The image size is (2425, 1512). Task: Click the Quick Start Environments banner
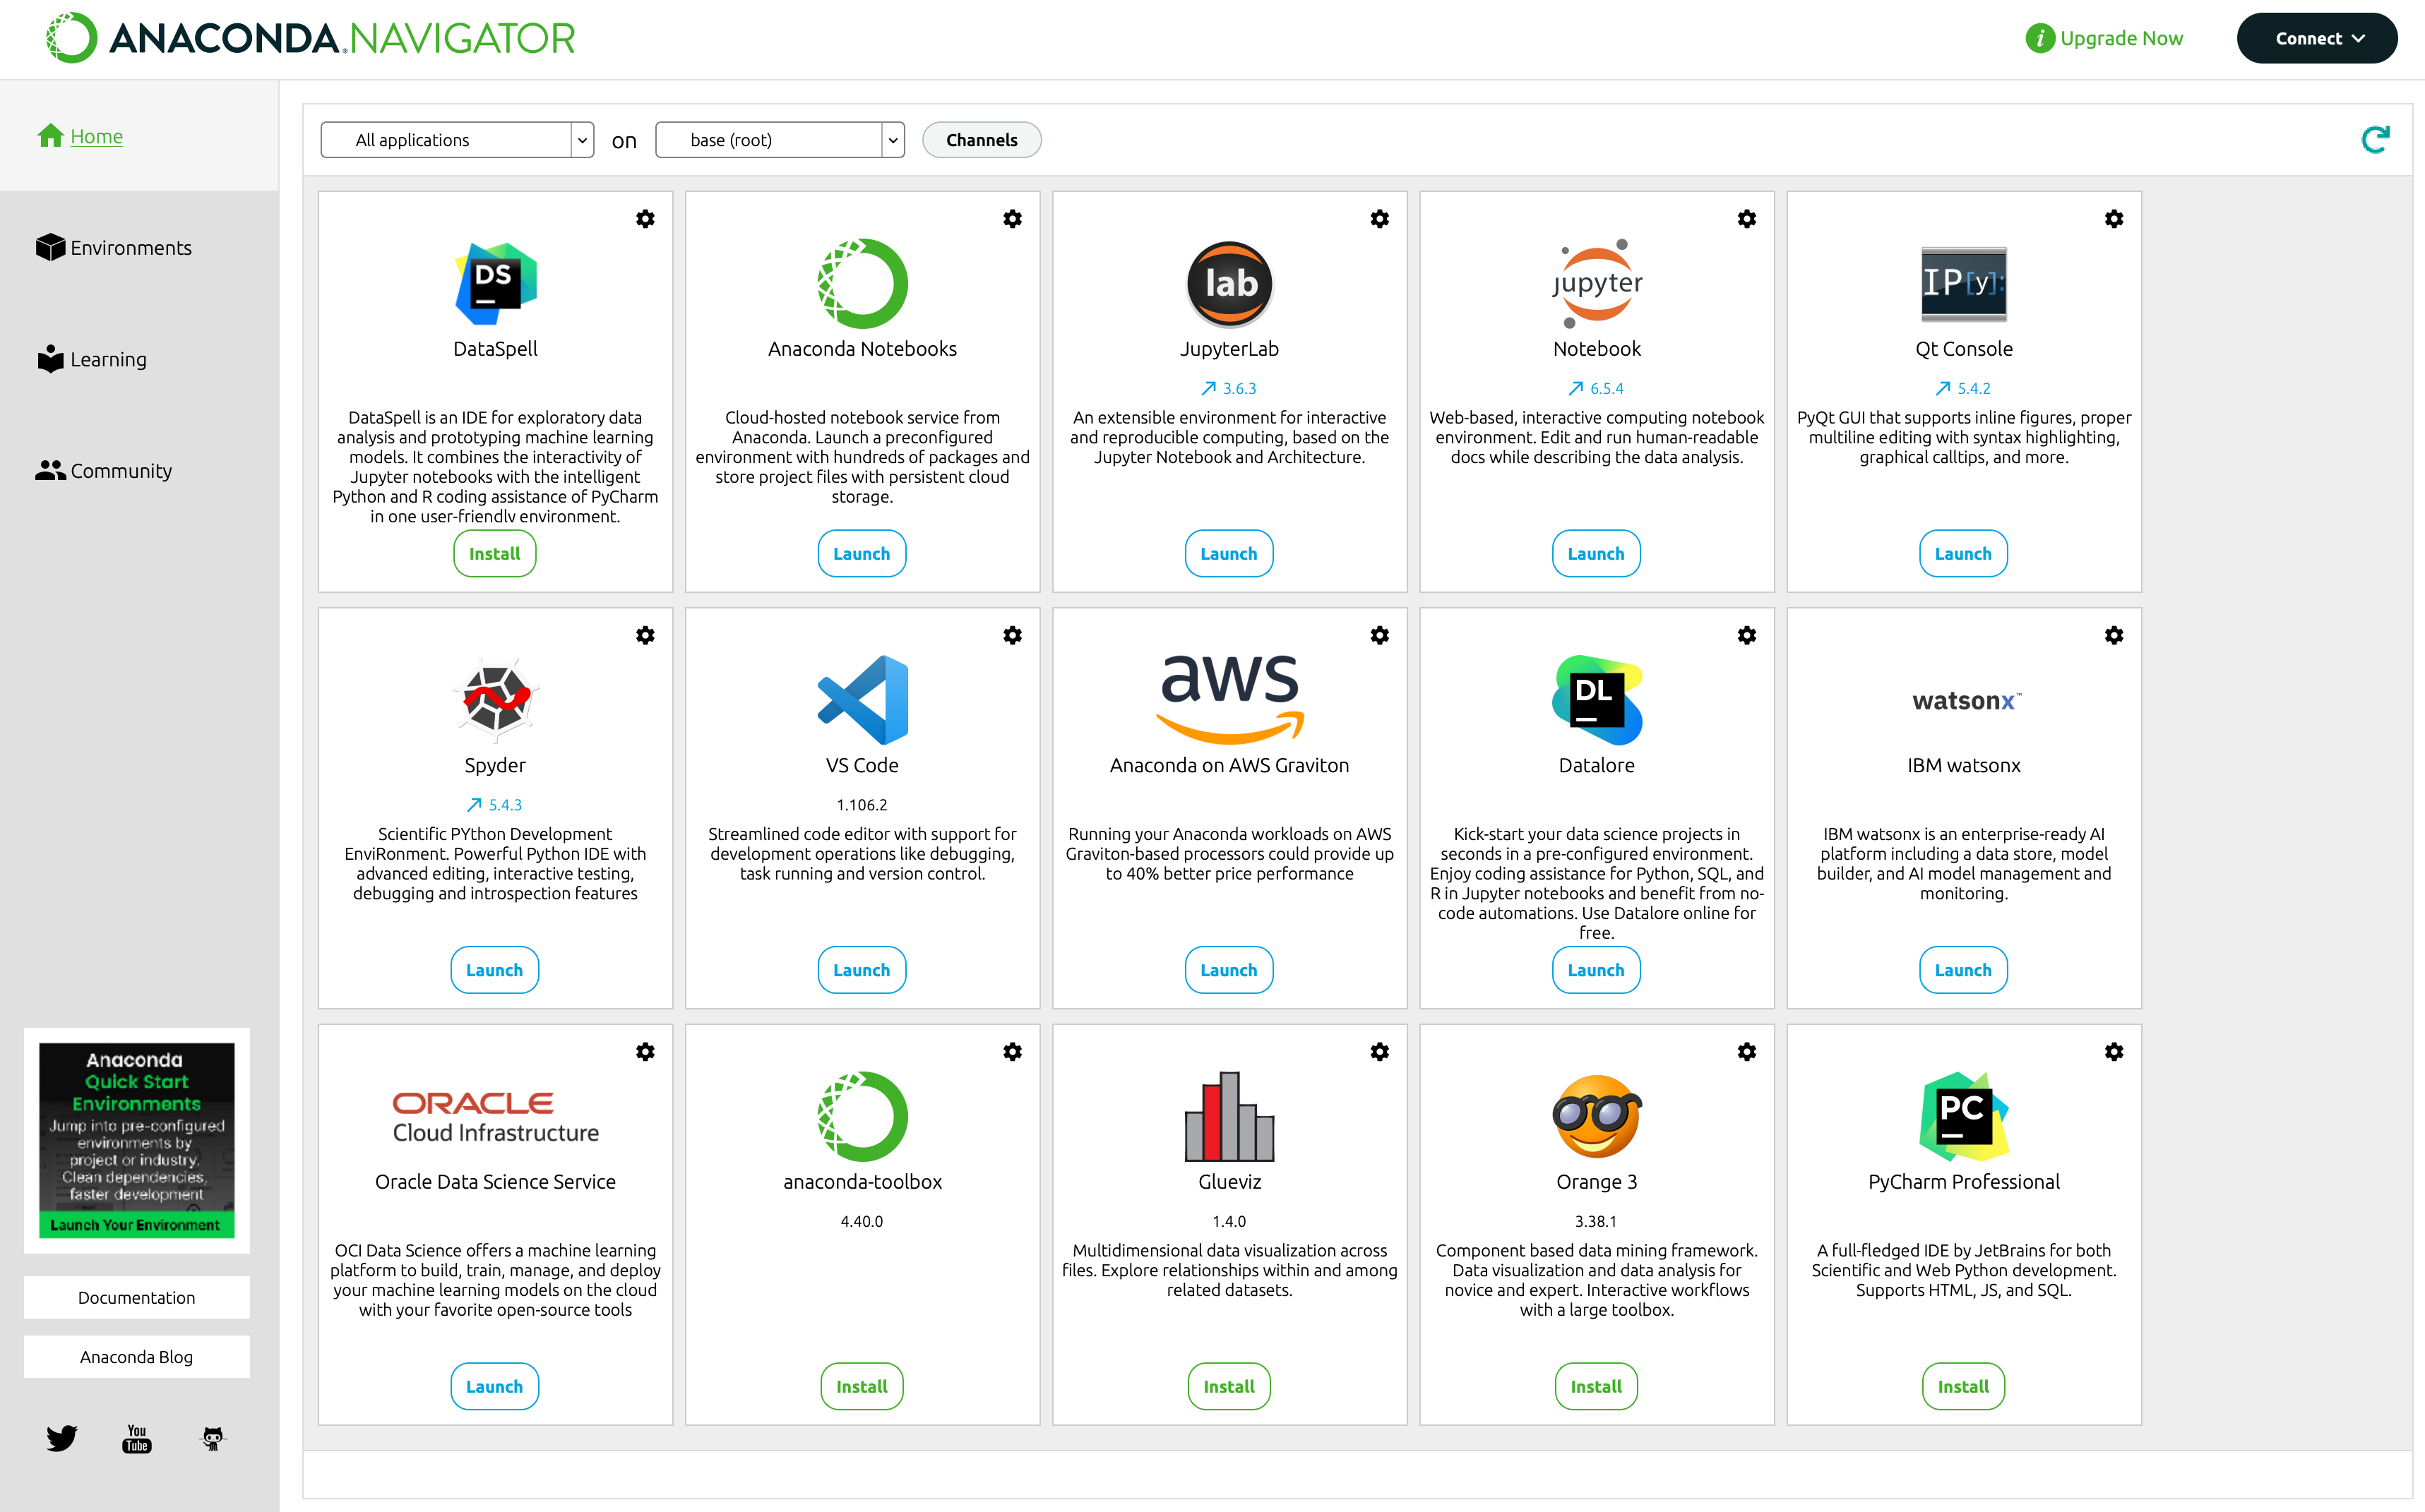[x=137, y=1140]
